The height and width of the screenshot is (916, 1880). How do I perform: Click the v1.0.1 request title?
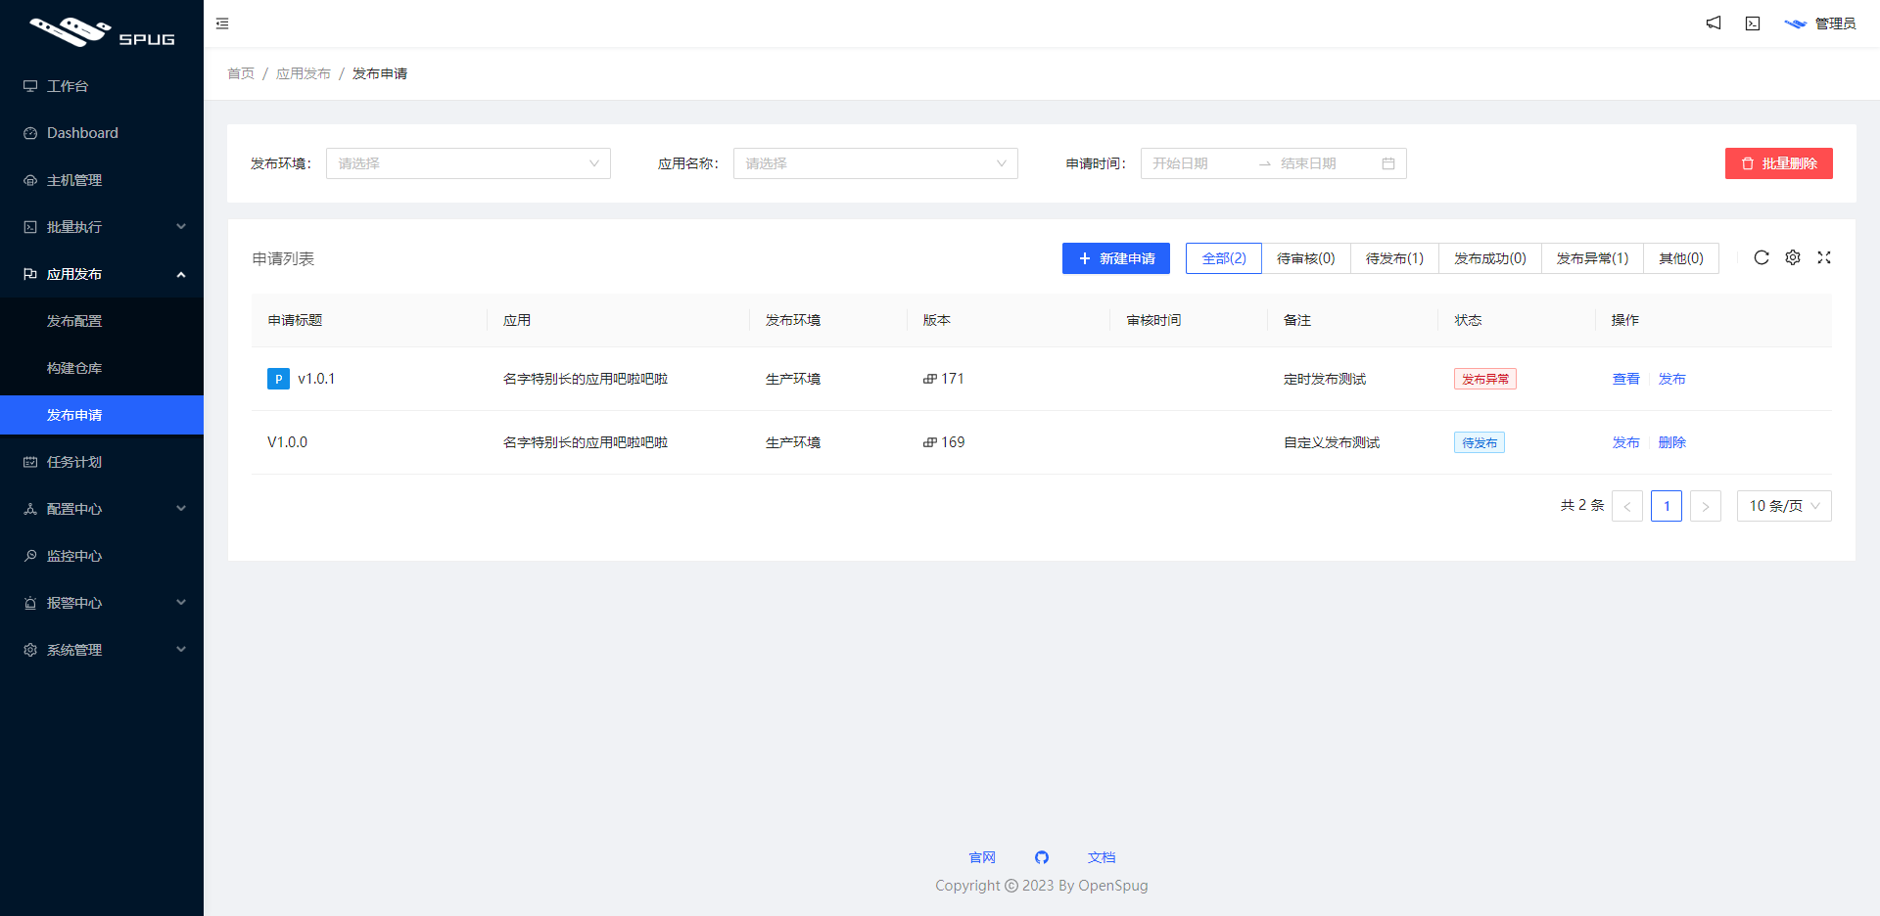click(316, 379)
